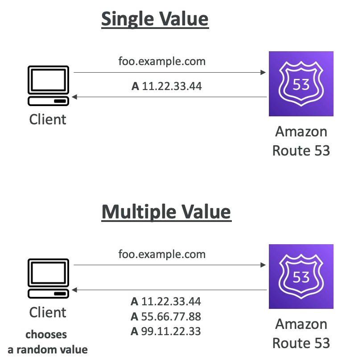Click foo.example.com in the Single Value diagram
Viewport: 346px width, 361px height.
(x=162, y=62)
